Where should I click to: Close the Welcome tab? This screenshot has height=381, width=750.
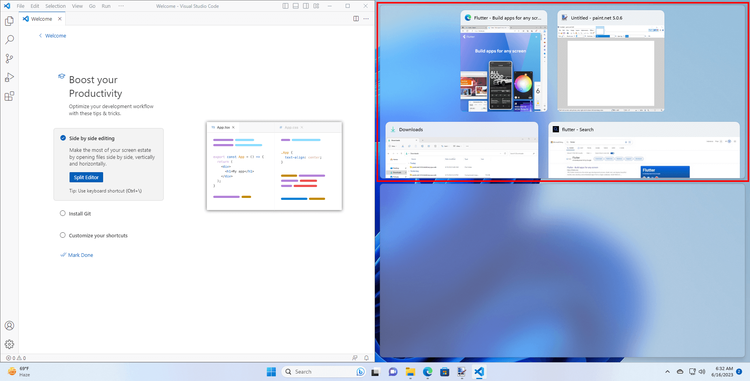(x=60, y=19)
